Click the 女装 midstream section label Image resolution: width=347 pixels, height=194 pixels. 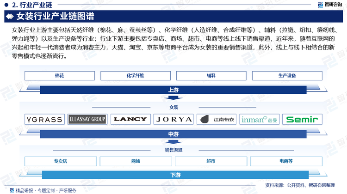(x=173, y=107)
